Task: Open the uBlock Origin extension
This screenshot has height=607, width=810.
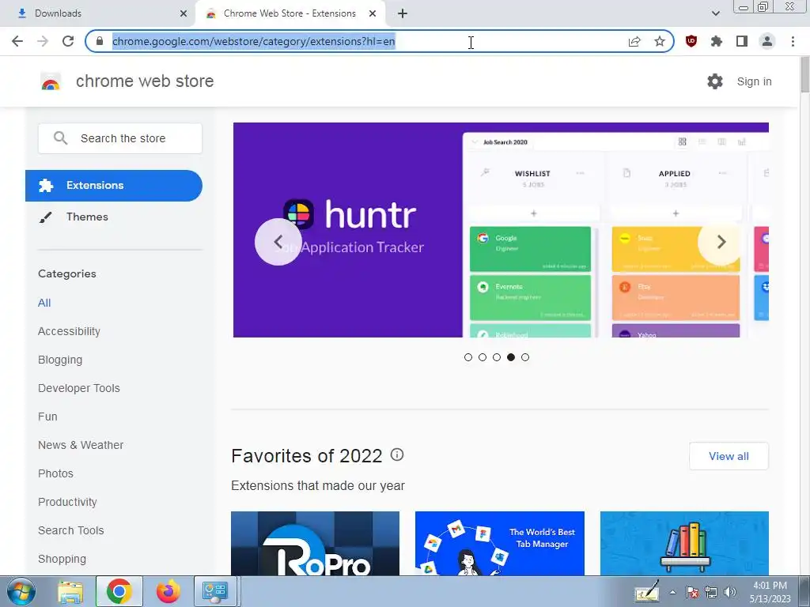Action: click(x=691, y=41)
